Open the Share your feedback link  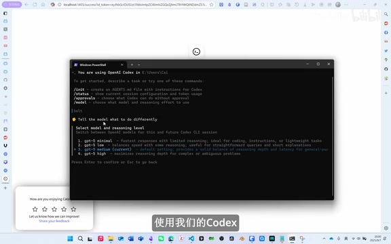click(54, 221)
